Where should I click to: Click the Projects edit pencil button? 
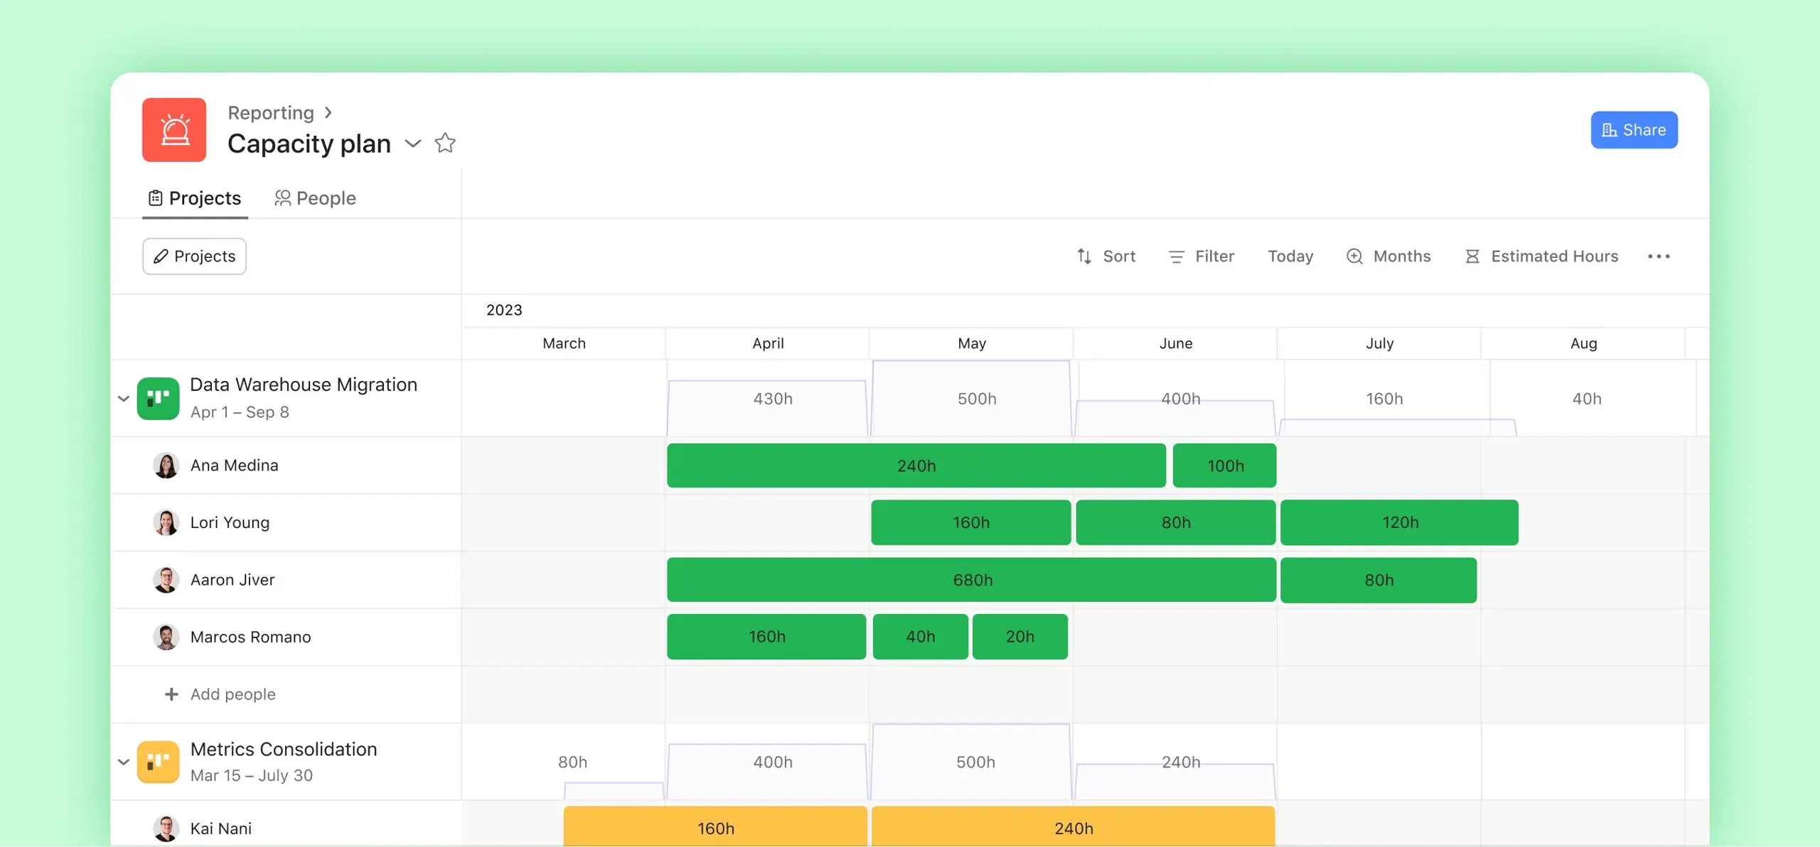[x=194, y=255]
